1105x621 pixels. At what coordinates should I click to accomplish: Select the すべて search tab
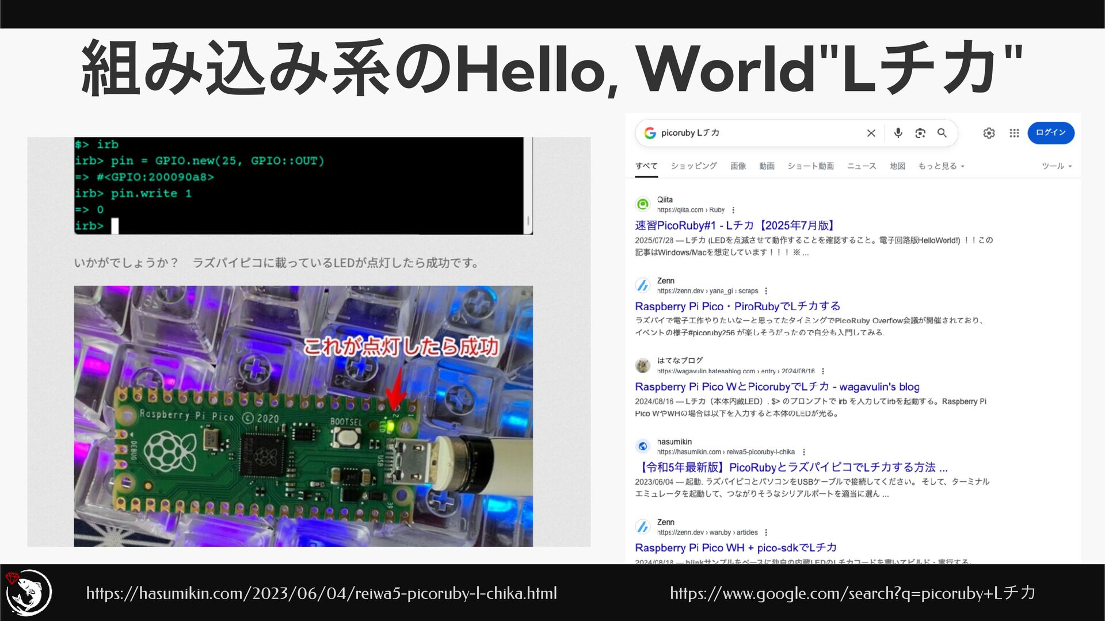tap(646, 166)
